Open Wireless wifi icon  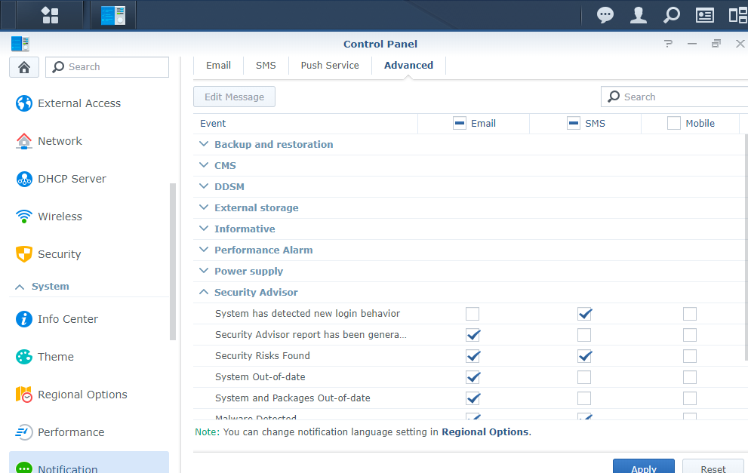click(24, 217)
